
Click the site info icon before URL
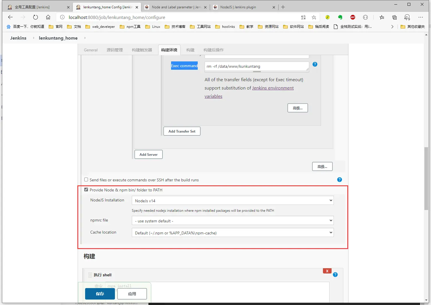(x=62, y=17)
